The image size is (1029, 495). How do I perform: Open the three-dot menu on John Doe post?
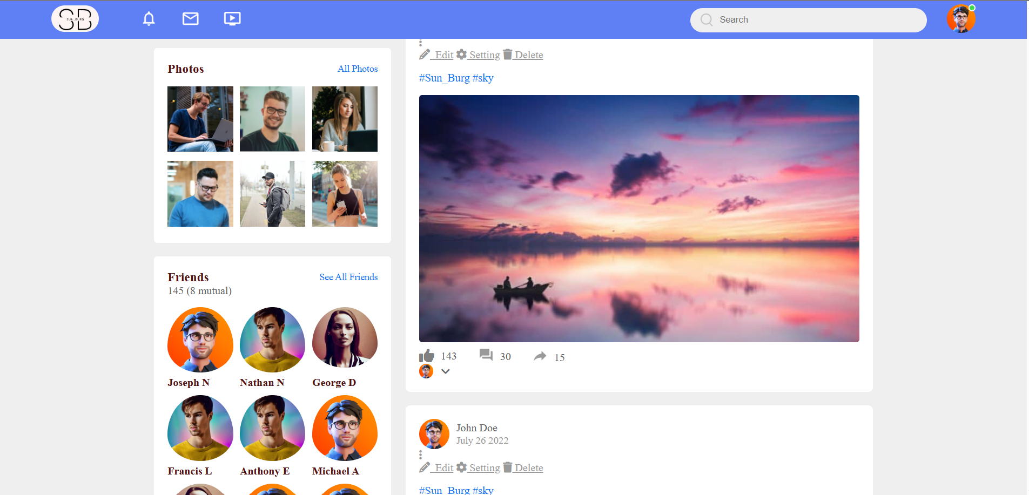pyautogui.click(x=420, y=455)
